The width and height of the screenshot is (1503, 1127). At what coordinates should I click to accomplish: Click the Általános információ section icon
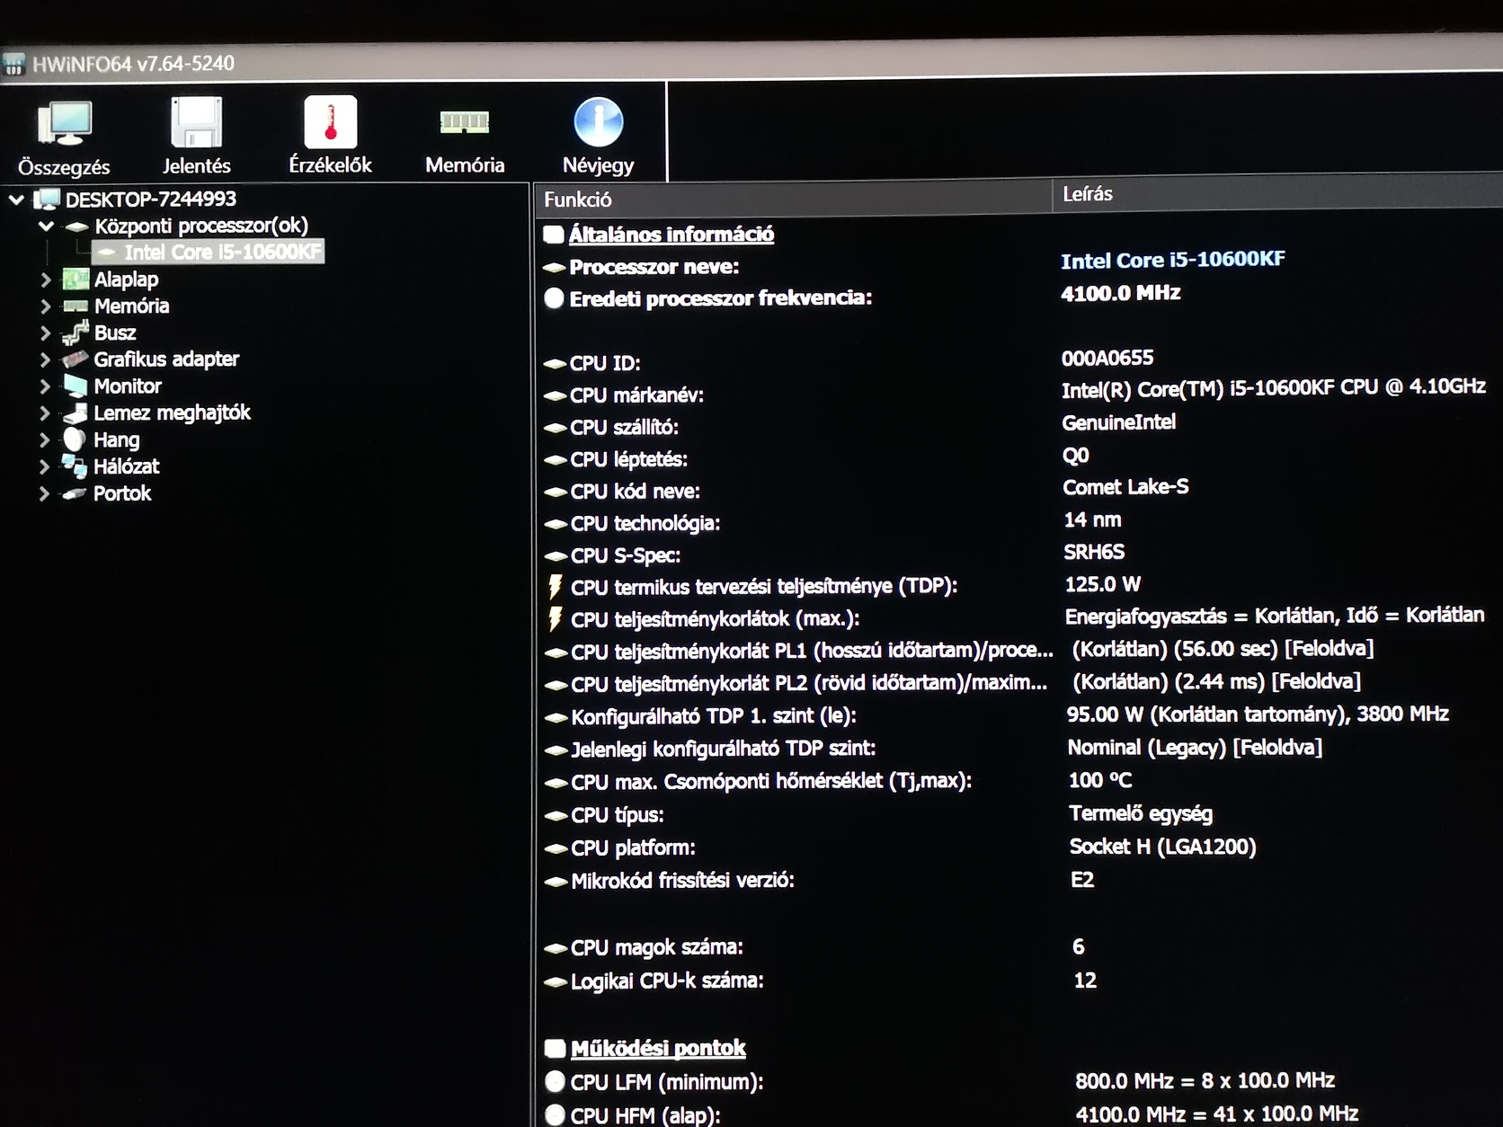tap(554, 235)
